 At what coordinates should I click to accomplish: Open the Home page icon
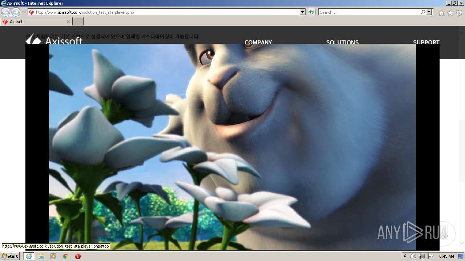click(x=441, y=13)
